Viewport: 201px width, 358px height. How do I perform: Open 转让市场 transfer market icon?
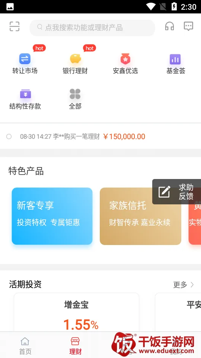(x=25, y=59)
